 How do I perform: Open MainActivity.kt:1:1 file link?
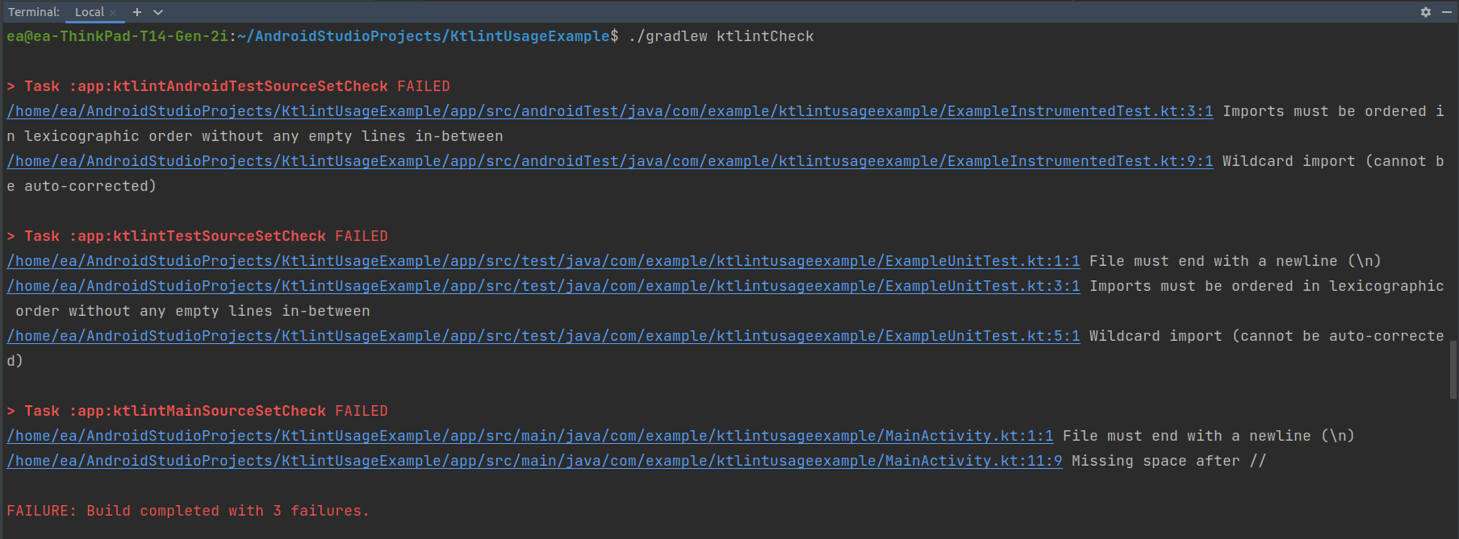pos(530,436)
